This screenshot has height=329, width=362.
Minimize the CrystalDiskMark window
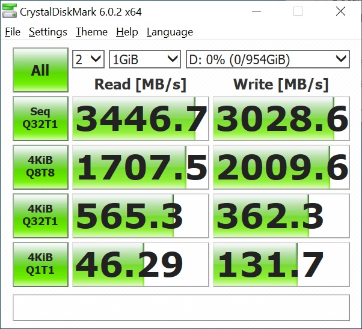click(256, 11)
